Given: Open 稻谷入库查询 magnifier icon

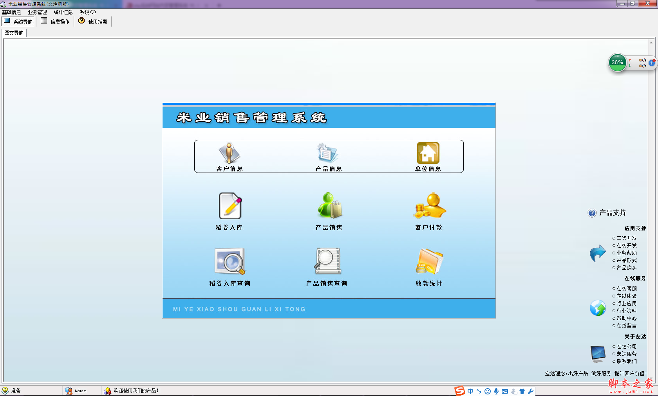Looking at the screenshot, I should pyautogui.click(x=230, y=261).
